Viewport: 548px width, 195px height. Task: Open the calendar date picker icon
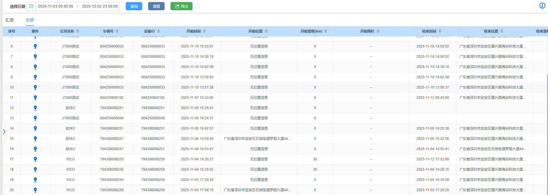click(31, 6)
